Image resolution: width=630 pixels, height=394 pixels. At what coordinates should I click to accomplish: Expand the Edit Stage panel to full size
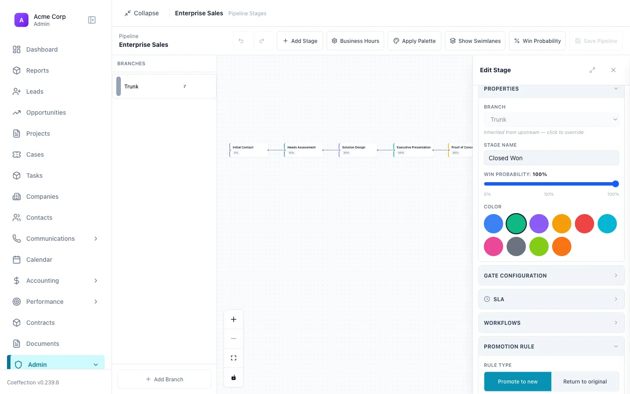pos(592,70)
